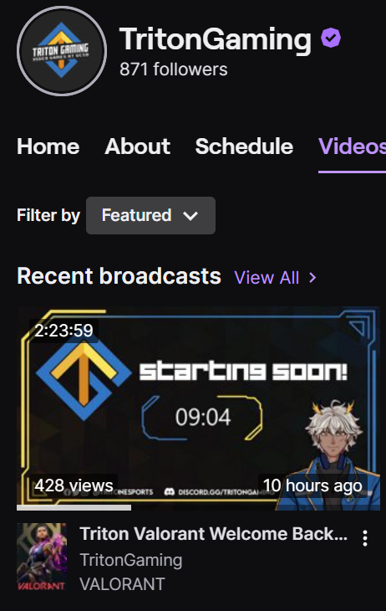Click the purple verified badge
Viewport: 386px width, 611px height.
(x=331, y=38)
